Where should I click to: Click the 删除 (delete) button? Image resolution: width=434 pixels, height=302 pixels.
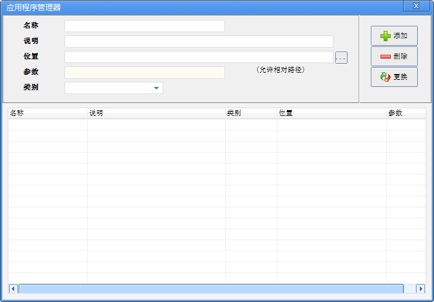pos(394,57)
